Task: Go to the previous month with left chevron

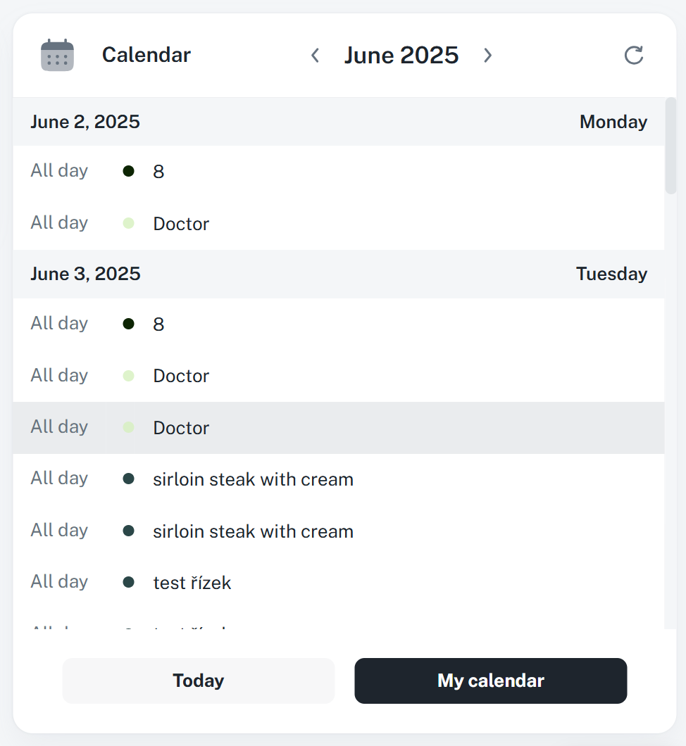Action: coord(315,55)
